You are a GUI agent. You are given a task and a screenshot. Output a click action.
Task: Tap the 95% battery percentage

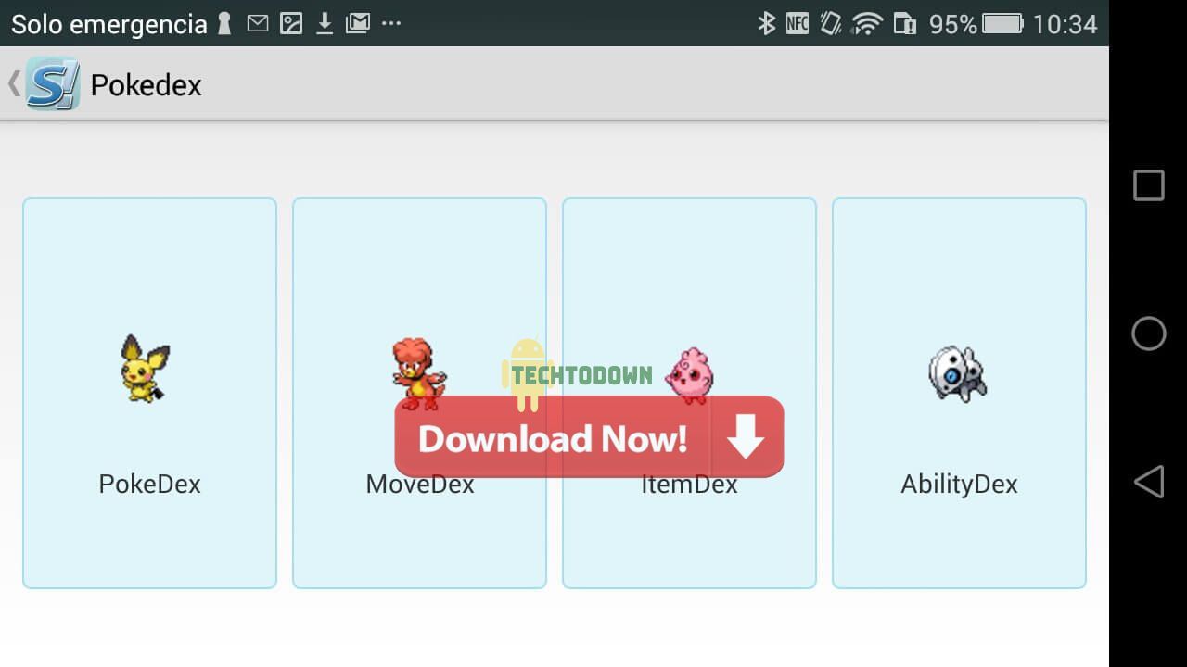coord(953,24)
